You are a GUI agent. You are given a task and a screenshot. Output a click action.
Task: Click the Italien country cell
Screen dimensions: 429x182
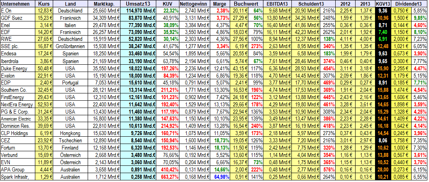point(71,25)
